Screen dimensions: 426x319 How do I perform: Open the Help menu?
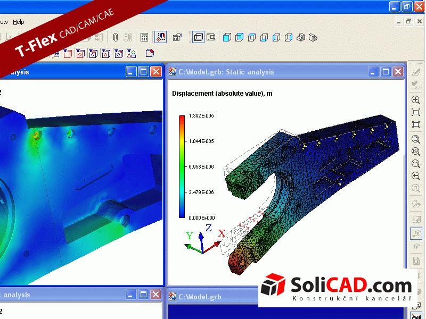click(19, 22)
